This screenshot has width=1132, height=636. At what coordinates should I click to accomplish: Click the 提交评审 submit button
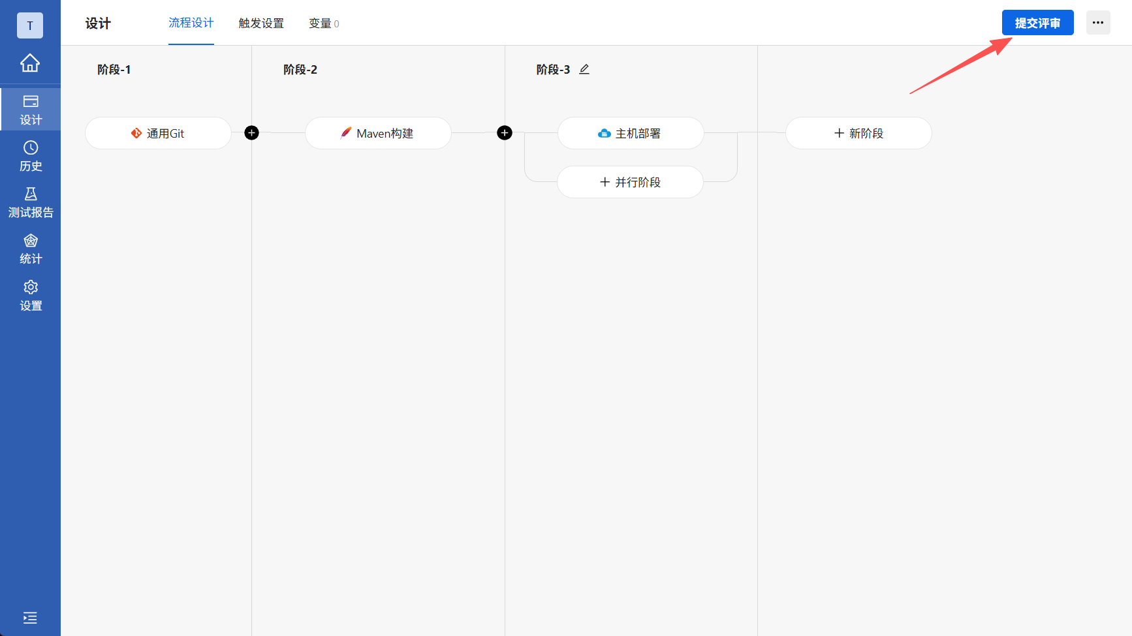[x=1037, y=22]
